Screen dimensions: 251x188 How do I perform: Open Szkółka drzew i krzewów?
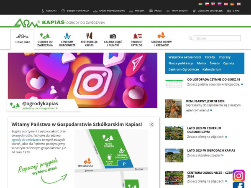click(161, 40)
